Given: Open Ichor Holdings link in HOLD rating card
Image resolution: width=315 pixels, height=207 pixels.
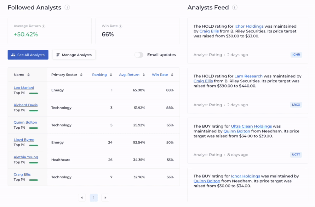Looking at the screenshot, I should [249, 26].
